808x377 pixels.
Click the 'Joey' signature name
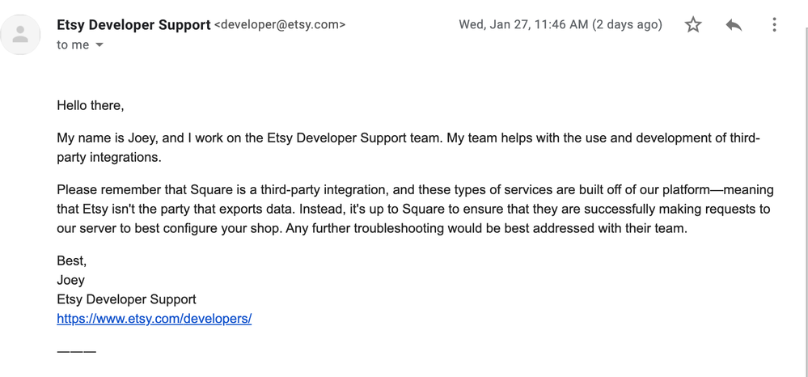[70, 280]
